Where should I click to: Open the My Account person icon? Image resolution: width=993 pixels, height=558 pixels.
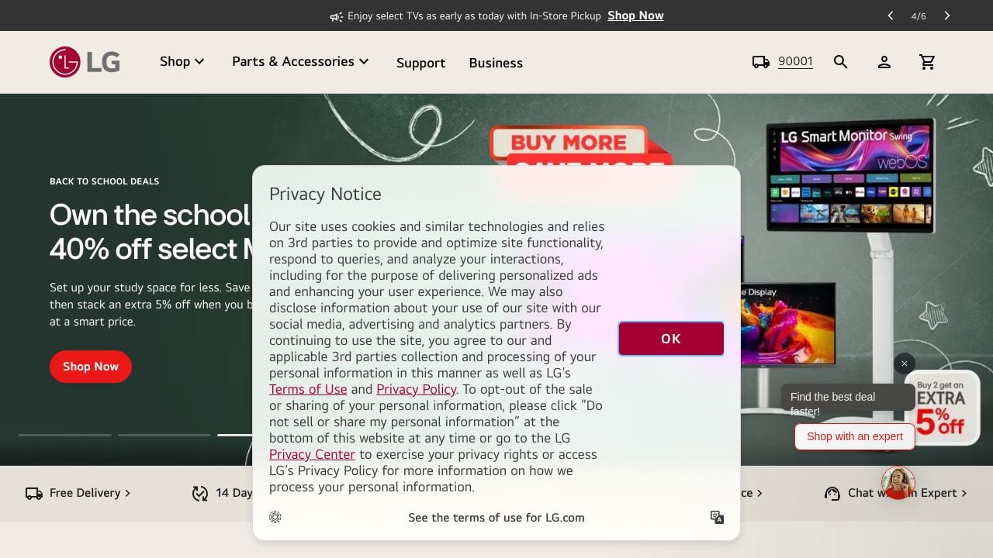(x=884, y=62)
